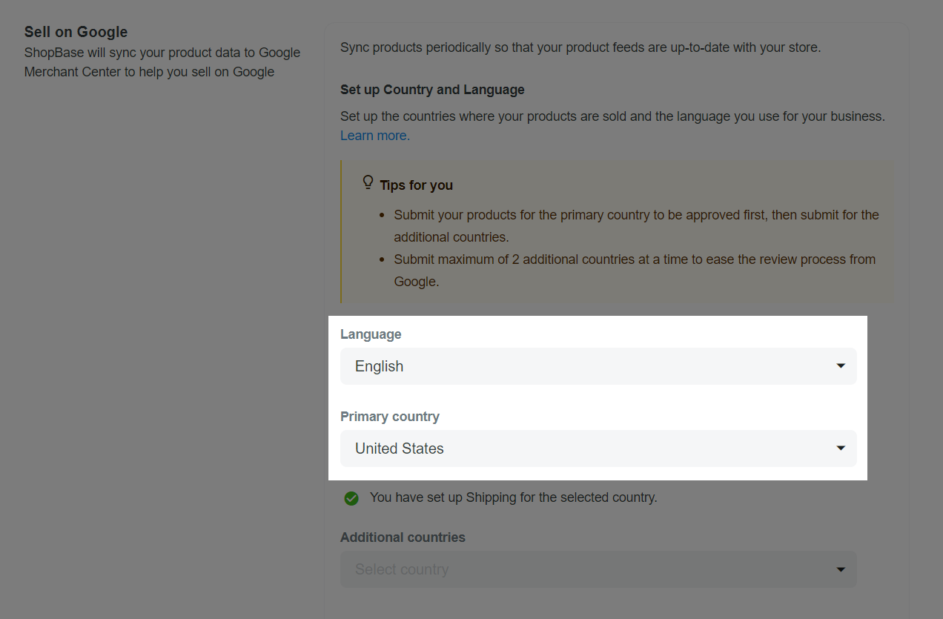Click the Additional countries field label
The width and height of the screenshot is (943, 619).
pos(403,537)
